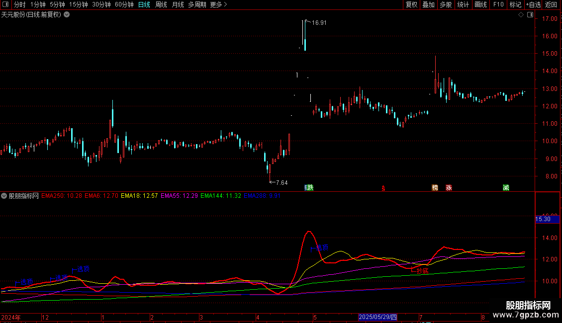Click the EMA288: 9.91 legend value

click(262, 196)
